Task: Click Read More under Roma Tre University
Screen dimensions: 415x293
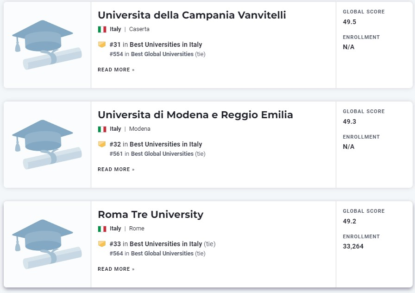Action: [x=116, y=269]
